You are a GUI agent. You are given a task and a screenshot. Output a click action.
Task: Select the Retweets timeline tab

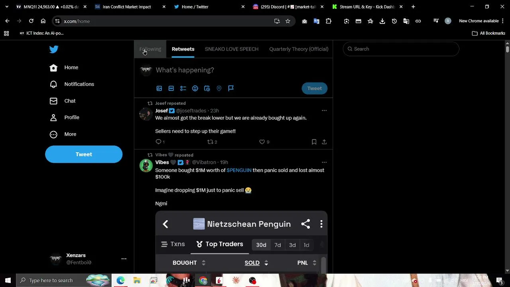pyautogui.click(x=183, y=49)
